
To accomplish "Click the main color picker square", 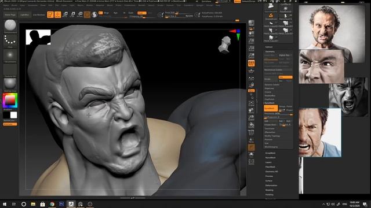I will [10, 101].
